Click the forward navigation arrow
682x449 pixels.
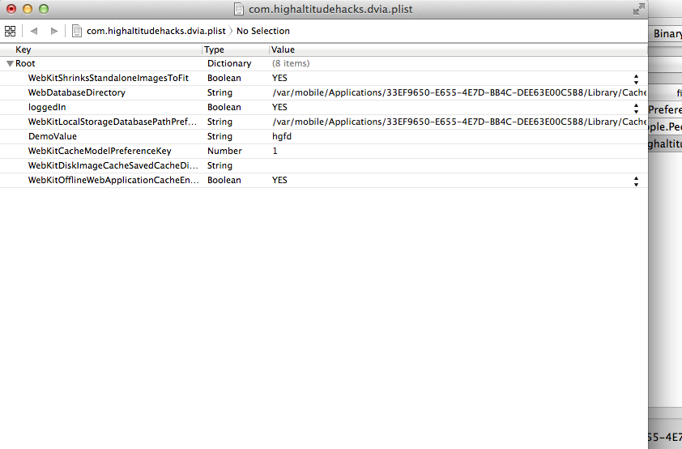pyautogui.click(x=54, y=31)
